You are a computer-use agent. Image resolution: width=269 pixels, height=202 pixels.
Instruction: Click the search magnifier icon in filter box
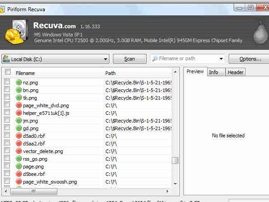click(155, 59)
